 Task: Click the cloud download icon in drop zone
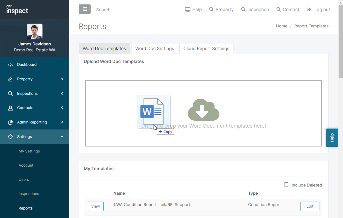pos(203,110)
